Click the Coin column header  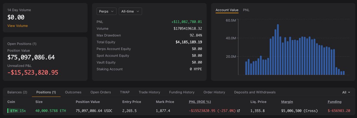[12, 102]
